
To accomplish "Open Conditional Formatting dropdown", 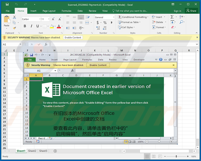I will point(133,17).
